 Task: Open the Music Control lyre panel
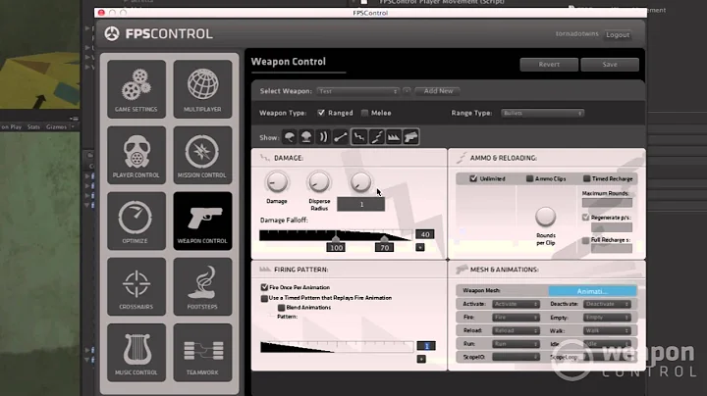click(136, 352)
